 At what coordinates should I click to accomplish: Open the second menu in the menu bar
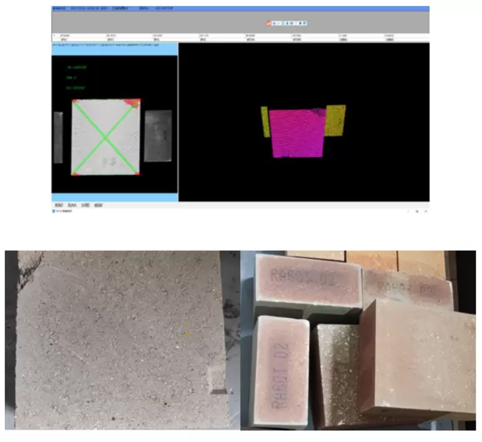click(x=87, y=8)
